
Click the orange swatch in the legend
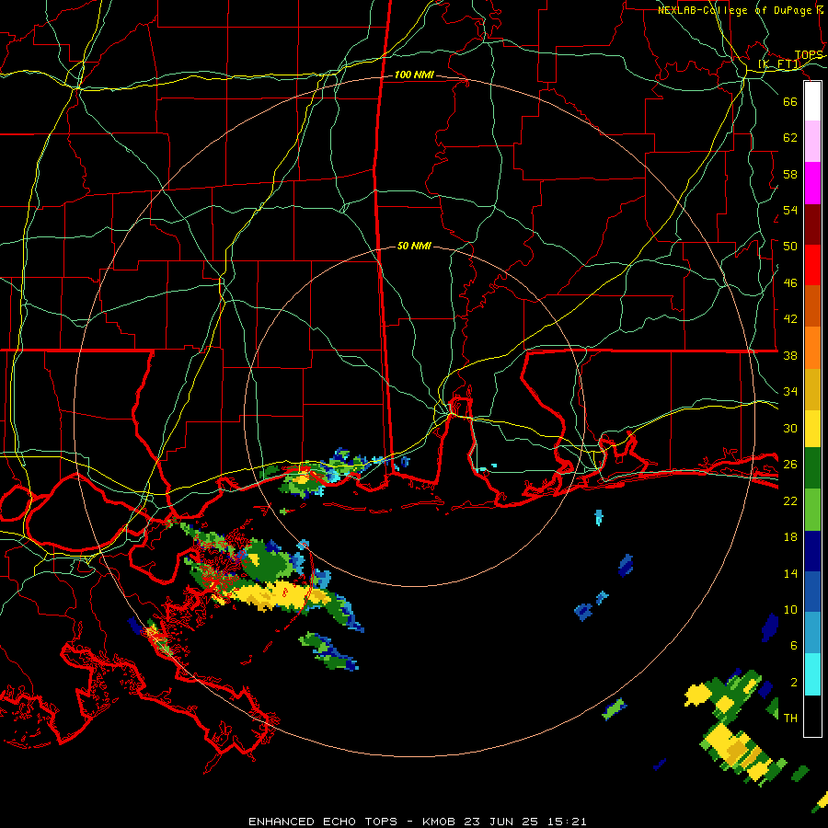812,348
